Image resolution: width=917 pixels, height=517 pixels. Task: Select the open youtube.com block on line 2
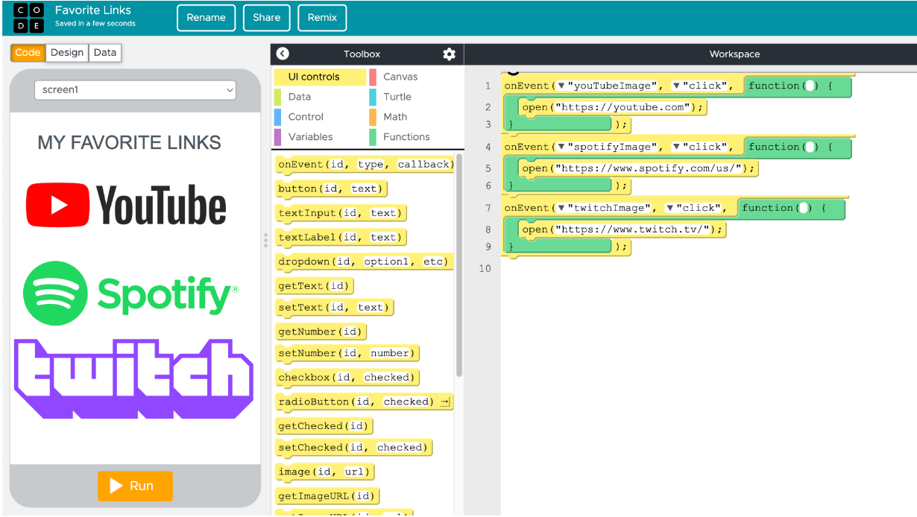point(613,107)
